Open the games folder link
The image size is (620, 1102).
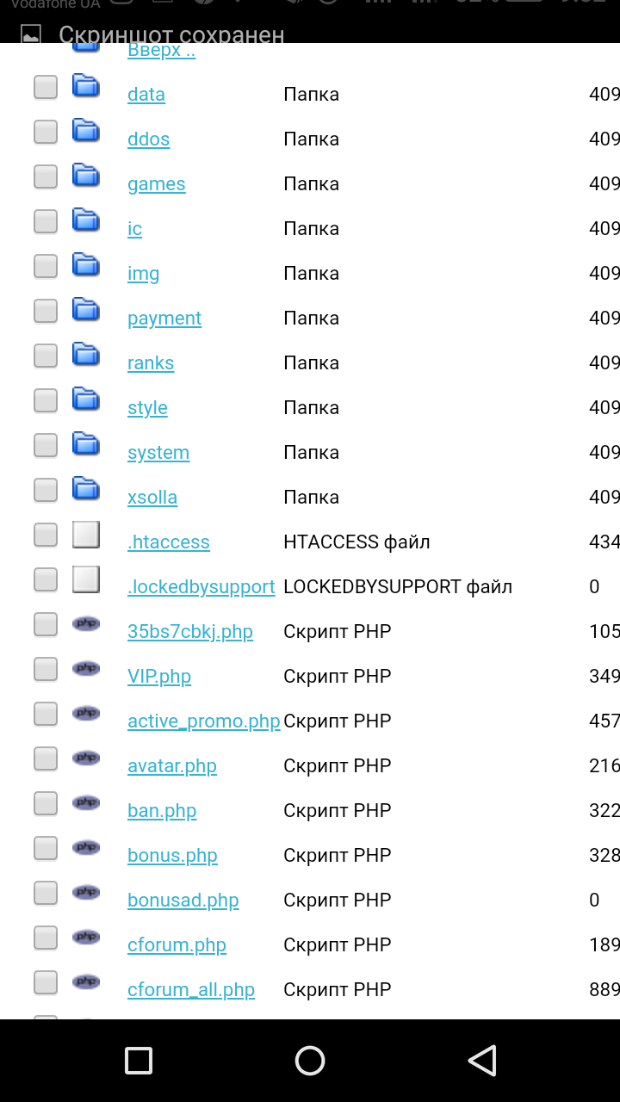156,184
